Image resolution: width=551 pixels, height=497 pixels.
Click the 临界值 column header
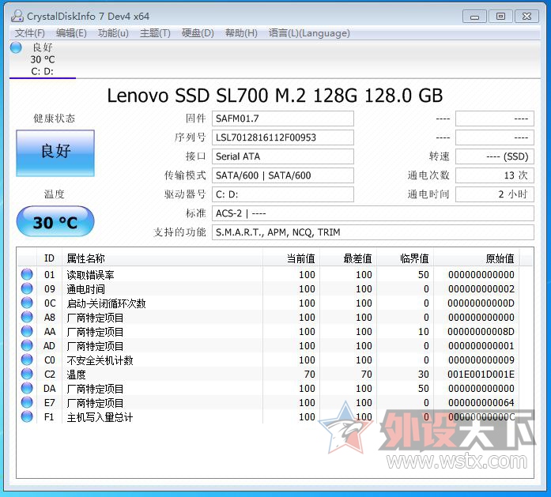(x=405, y=258)
